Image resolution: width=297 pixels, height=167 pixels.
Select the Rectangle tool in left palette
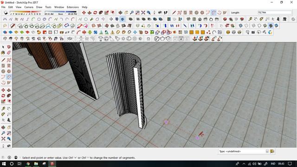coord(3,66)
